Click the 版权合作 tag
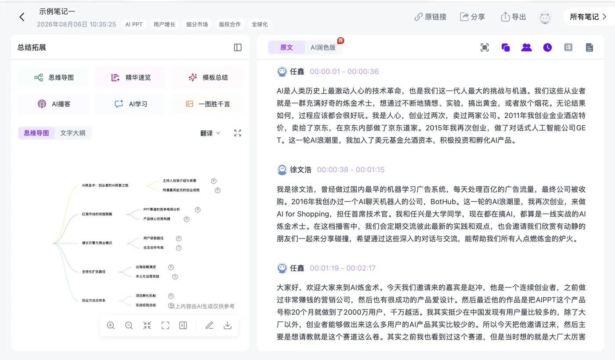 click(230, 25)
